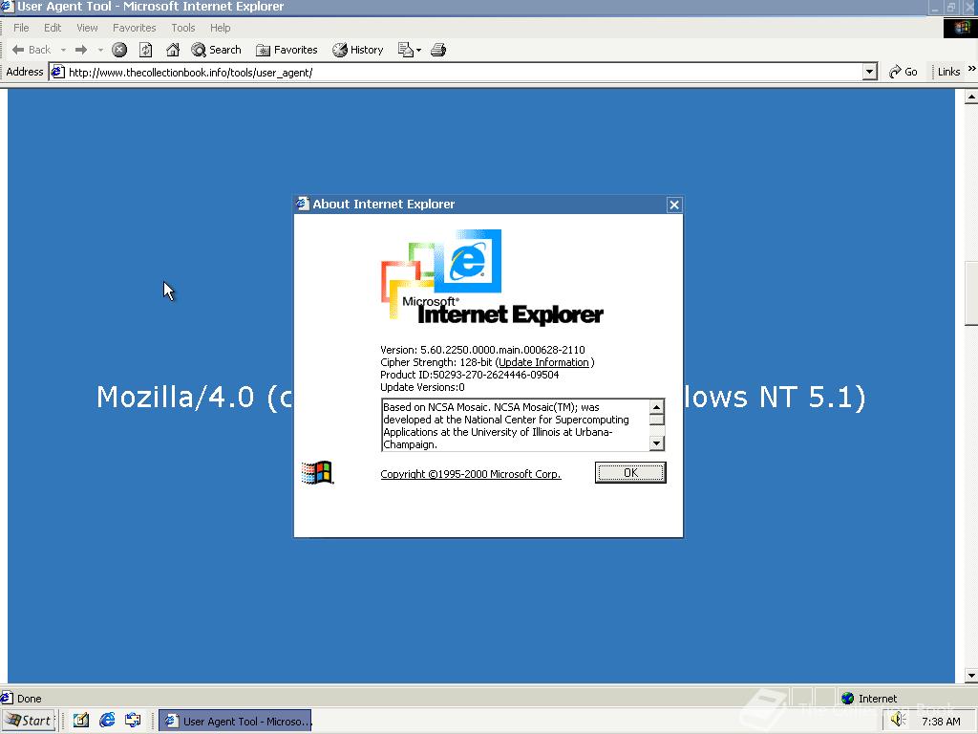This screenshot has height=734, width=978.
Task: Click page scrollbar up arrow
Action: tap(971, 97)
